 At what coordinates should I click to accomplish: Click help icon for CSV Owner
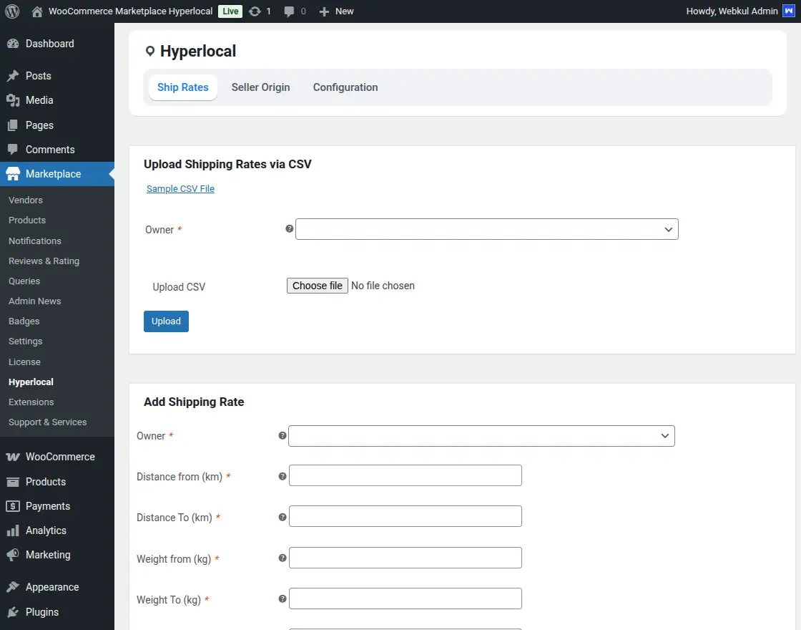[x=289, y=228]
